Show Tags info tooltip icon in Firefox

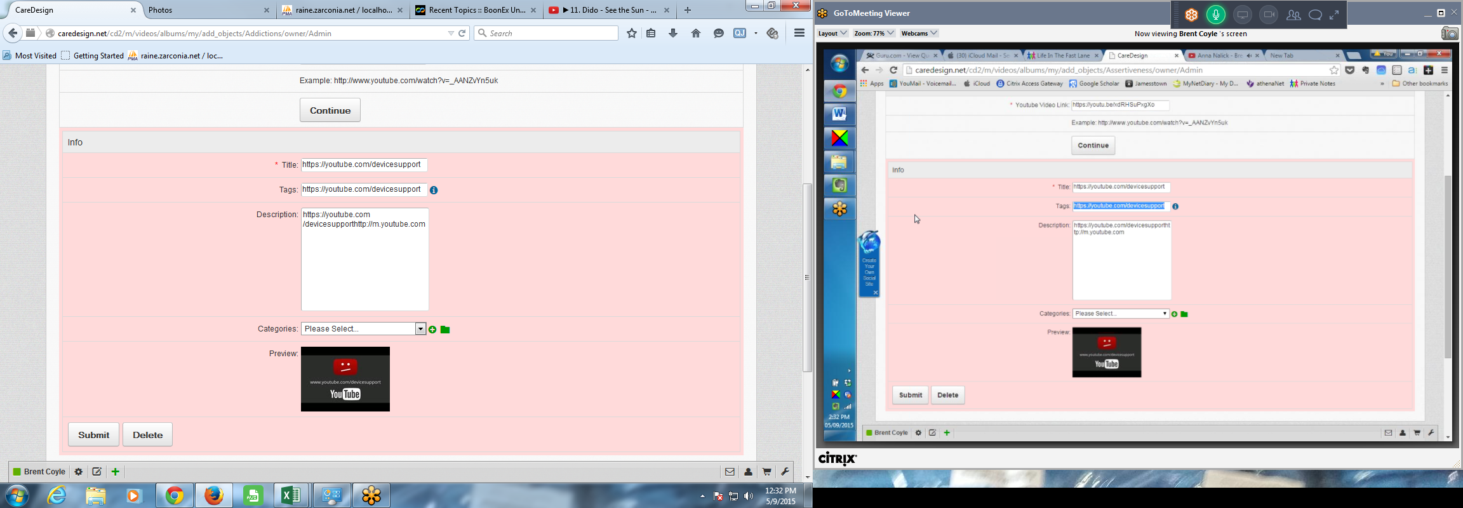434,190
